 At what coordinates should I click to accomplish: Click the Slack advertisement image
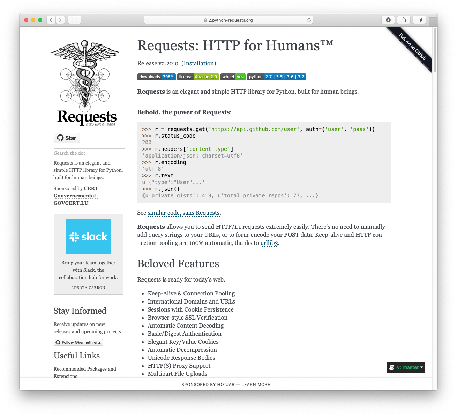(x=89, y=237)
